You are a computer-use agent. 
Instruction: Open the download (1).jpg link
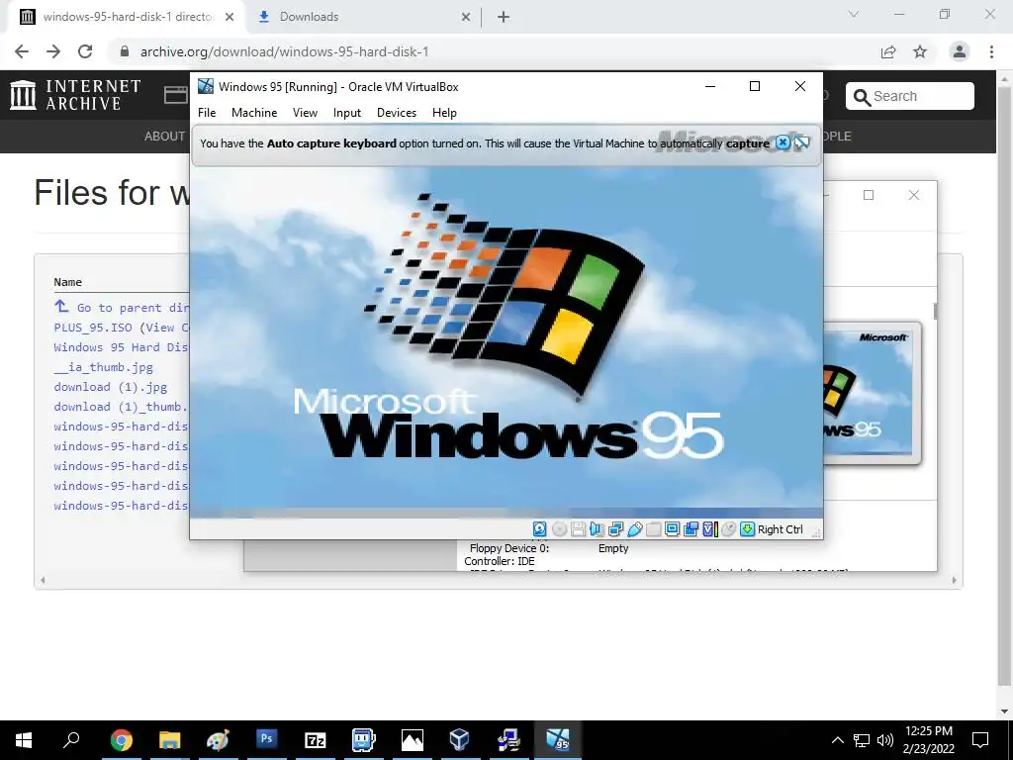click(111, 387)
